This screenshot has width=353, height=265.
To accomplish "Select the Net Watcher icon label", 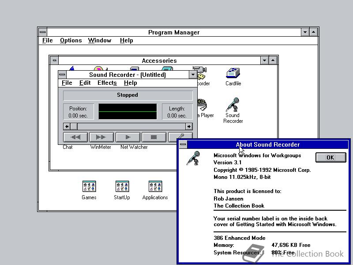I will click(x=134, y=147).
